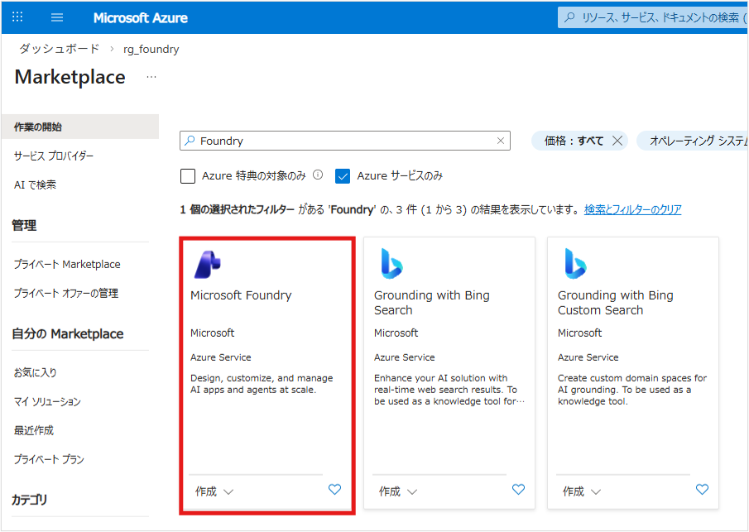Favorite Grounding with Bing Custom Search heart
The image size is (749, 532).
click(x=702, y=490)
